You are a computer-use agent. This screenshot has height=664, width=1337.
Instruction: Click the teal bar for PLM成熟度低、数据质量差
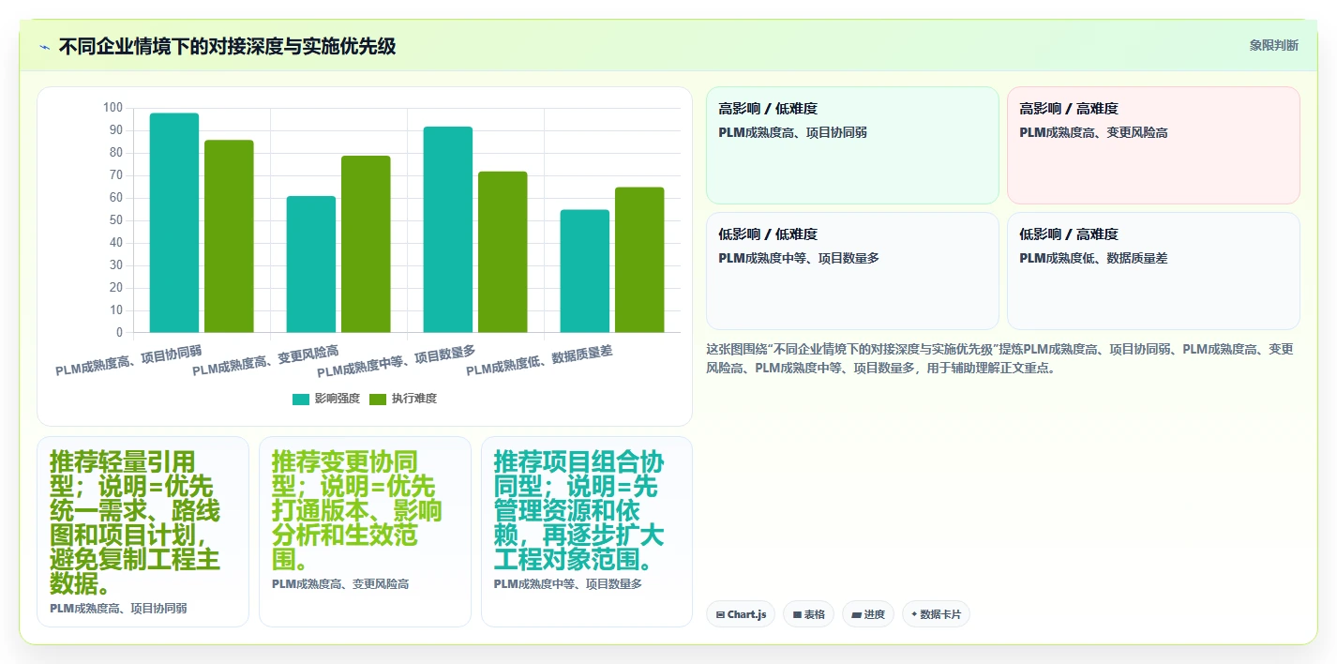click(x=585, y=271)
